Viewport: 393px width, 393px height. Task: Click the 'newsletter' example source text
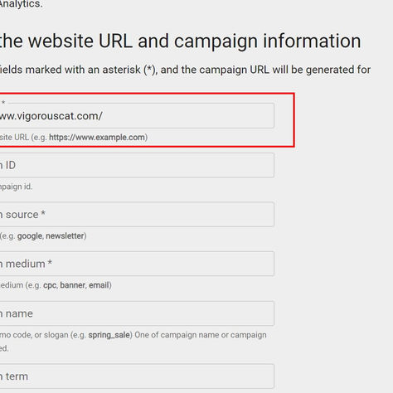pyautogui.click(x=65, y=235)
